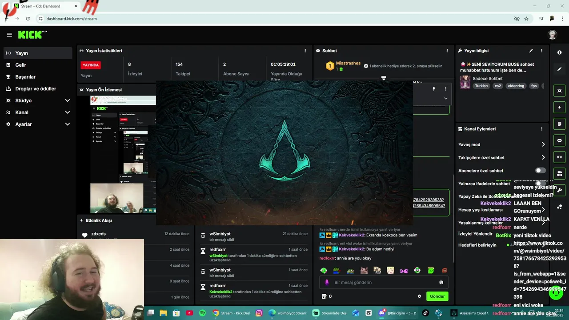The height and width of the screenshot is (320, 569).
Task: Click the notes page icon in right rail
Action: 559,124
